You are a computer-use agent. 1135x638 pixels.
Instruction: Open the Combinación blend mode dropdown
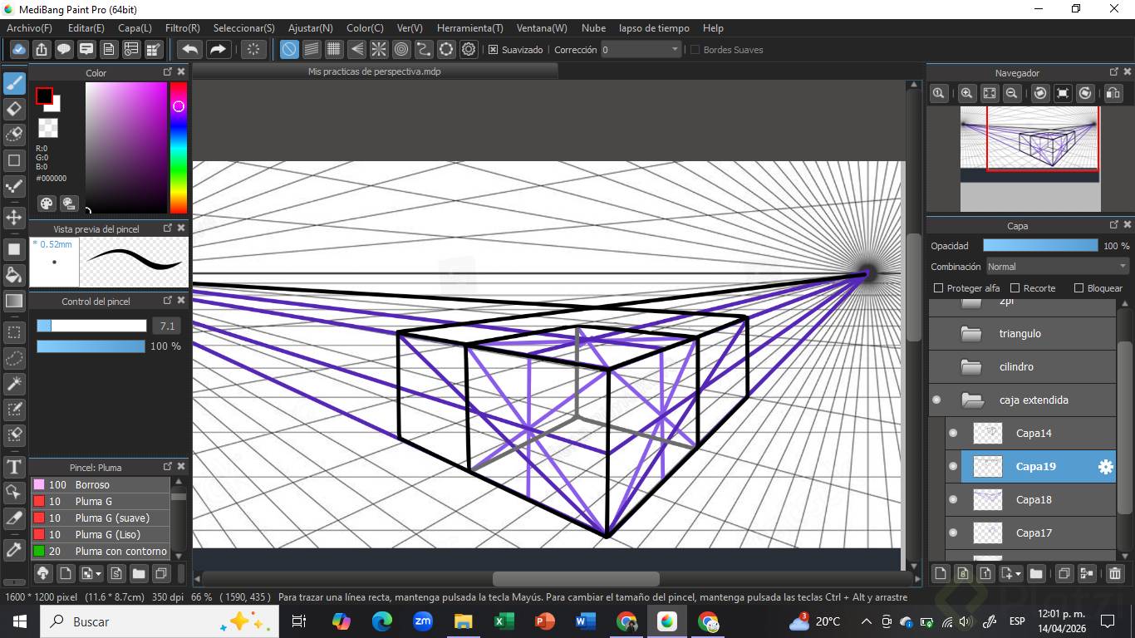click(x=1056, y=267)
